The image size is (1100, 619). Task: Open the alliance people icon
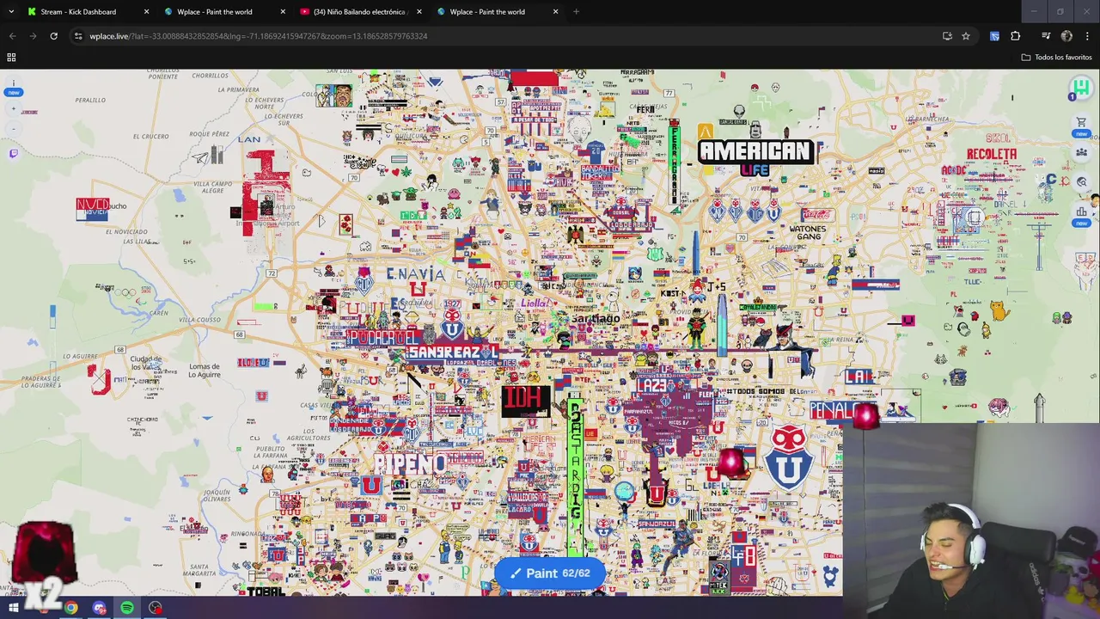point(1082,152)
